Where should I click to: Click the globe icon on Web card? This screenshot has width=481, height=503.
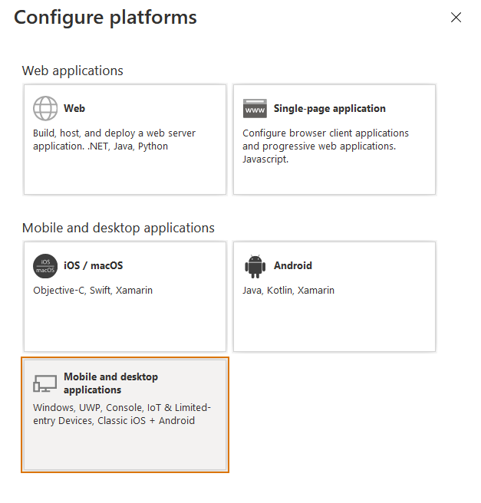(45, 109)
